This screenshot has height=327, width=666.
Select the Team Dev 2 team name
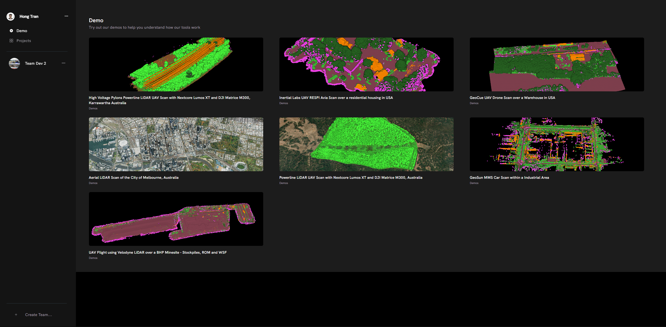point(35,63)
